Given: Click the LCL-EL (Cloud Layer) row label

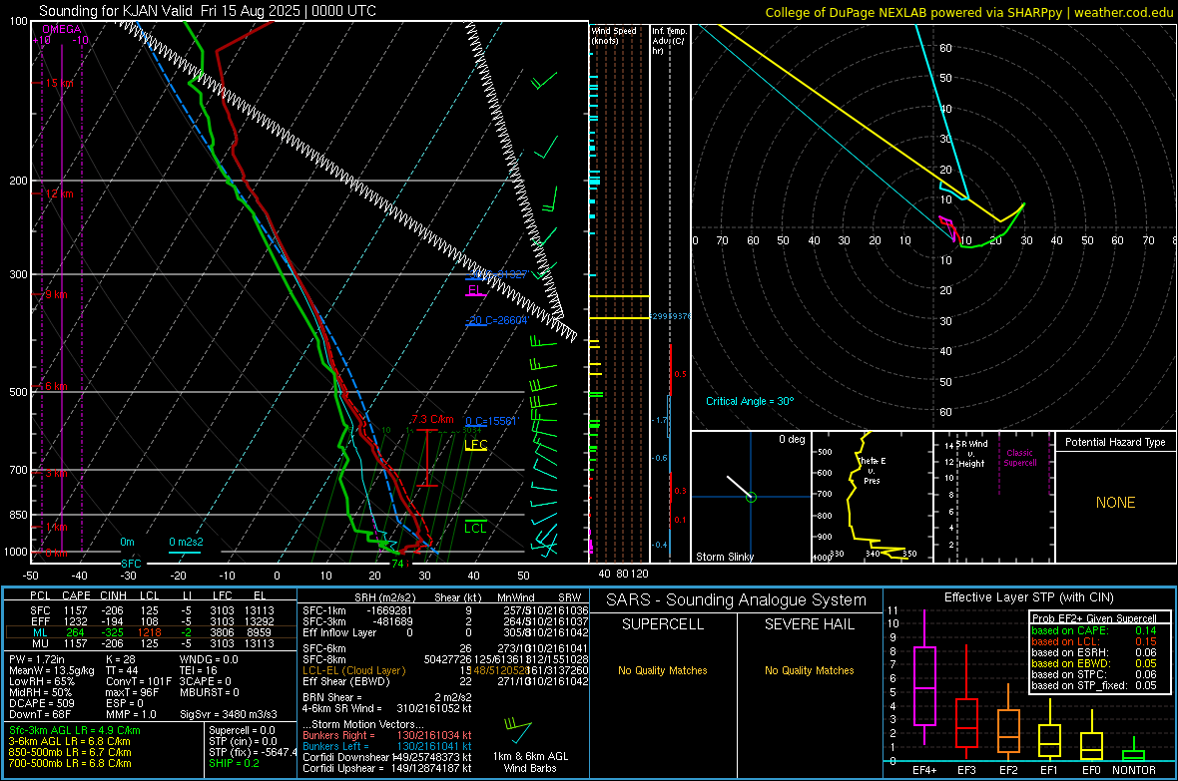Looking at the screenshot, I should (353, 670).
